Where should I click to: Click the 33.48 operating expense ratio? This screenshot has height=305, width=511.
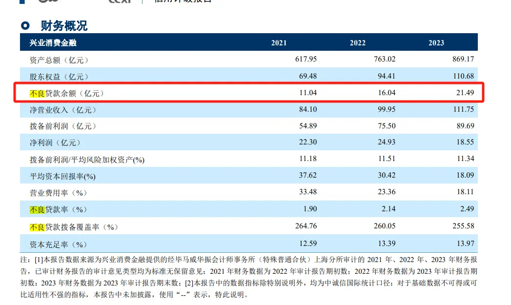click(x=308, y=192)
